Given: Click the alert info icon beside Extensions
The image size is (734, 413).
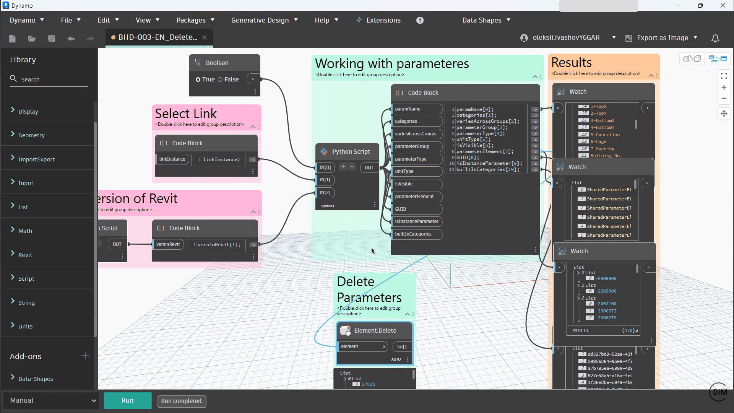Looking at the screenshot, I should (x=420, y=20).
